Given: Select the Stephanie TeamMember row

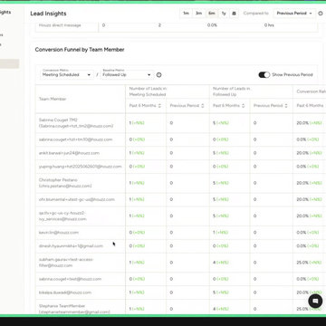Looking at the screenshot, I should click(180, 307).
